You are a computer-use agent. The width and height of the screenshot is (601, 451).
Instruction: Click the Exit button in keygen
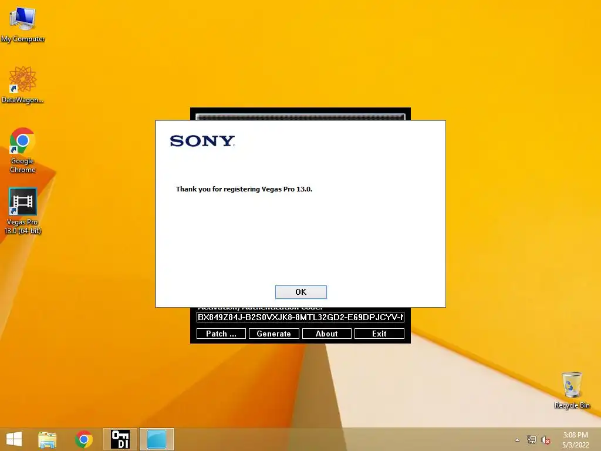pos(379,334)
